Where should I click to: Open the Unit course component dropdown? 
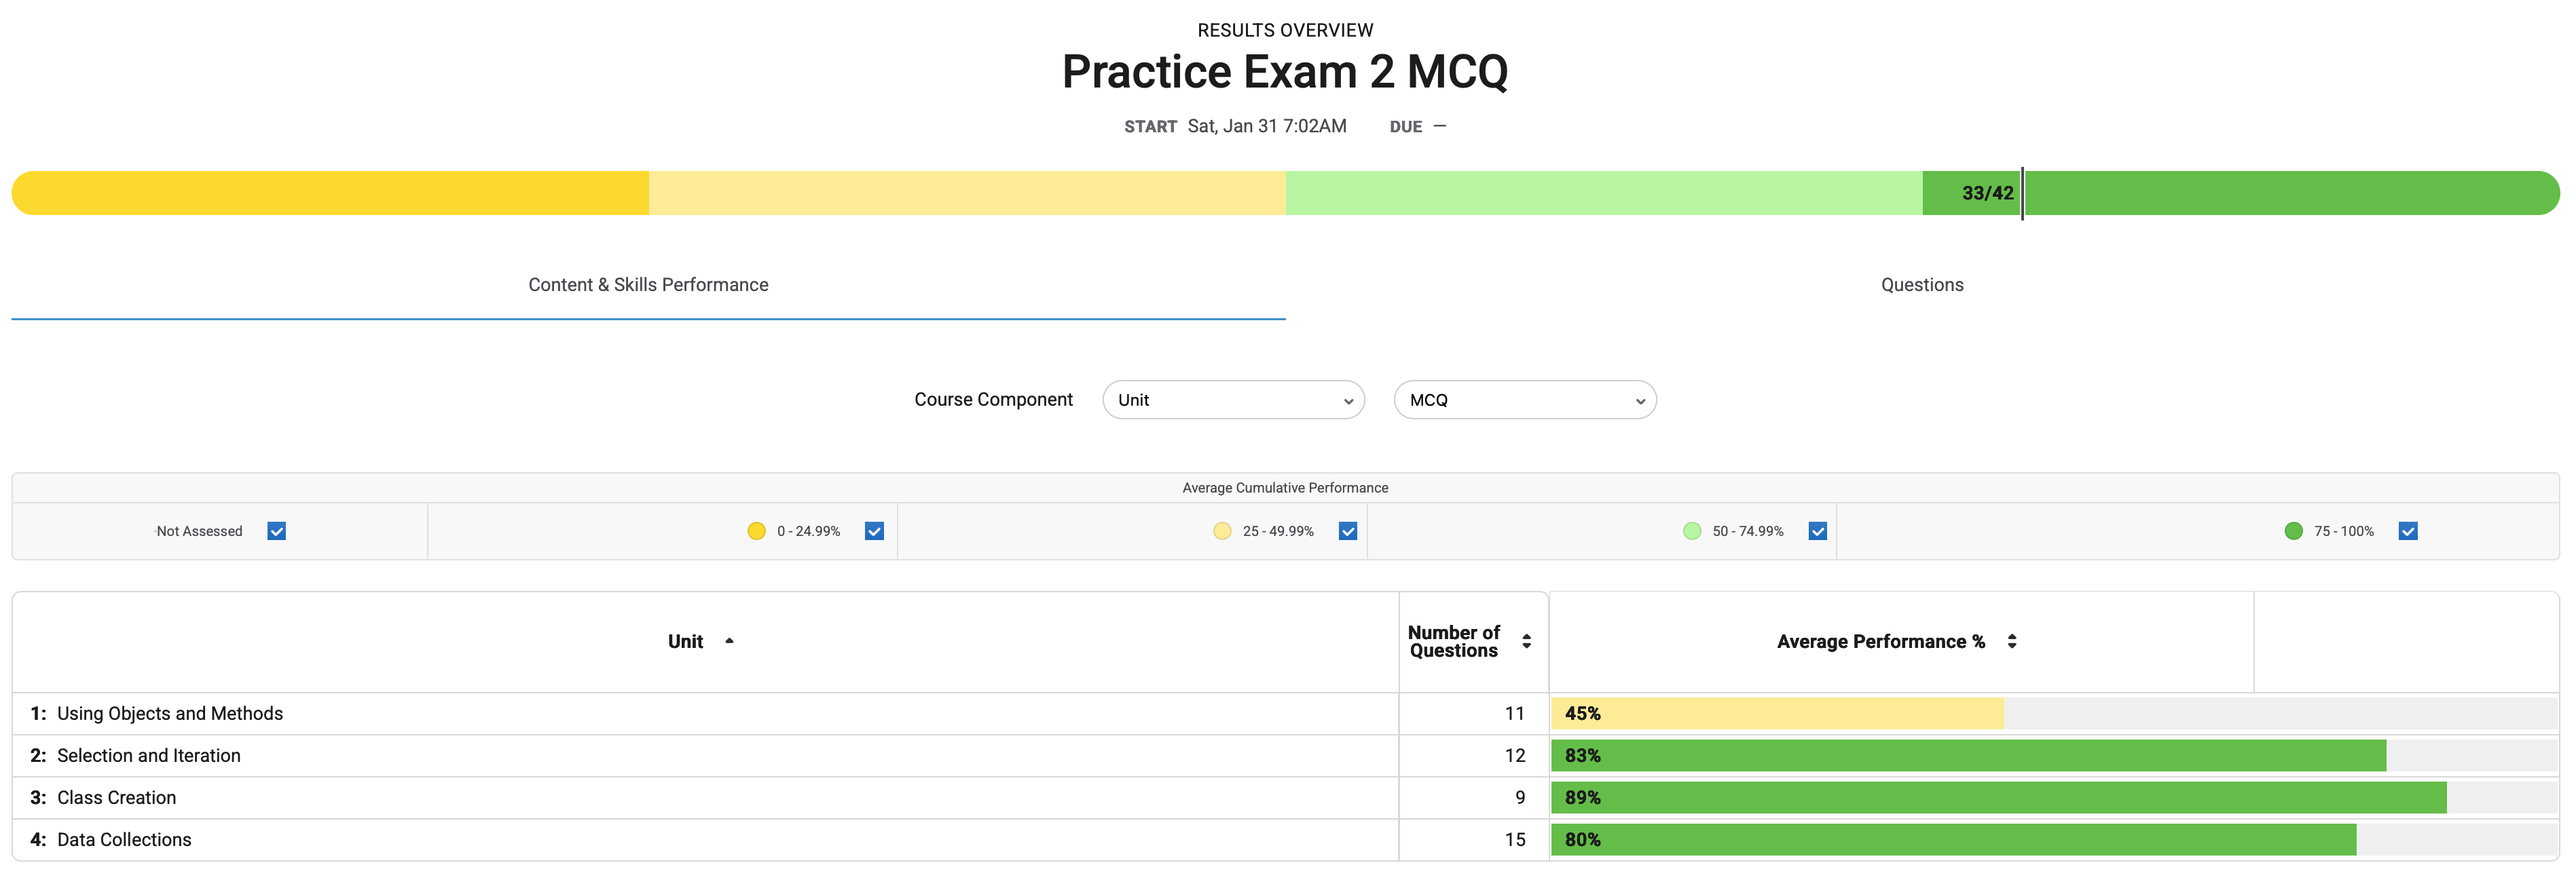tap(1233, 398)
